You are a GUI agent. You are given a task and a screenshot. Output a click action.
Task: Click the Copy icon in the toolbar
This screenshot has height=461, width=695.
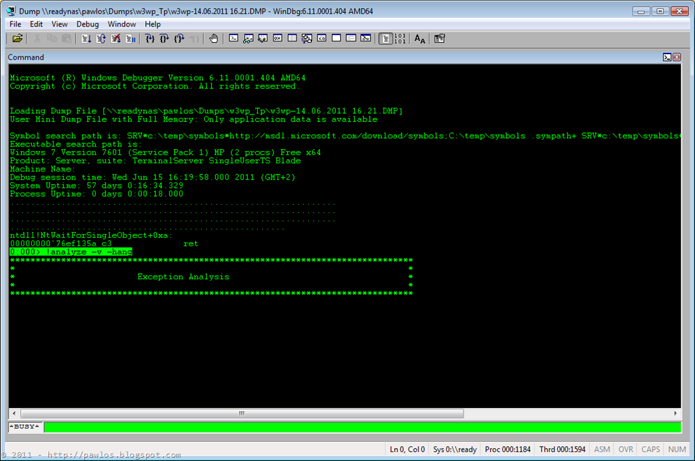[52, 39]
